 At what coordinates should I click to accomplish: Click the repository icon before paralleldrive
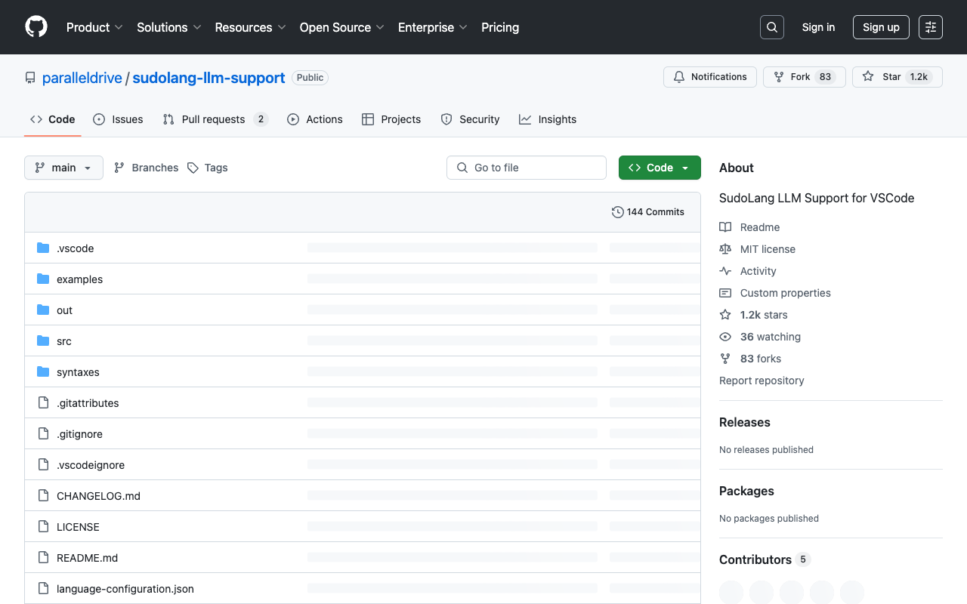(30, 78)
